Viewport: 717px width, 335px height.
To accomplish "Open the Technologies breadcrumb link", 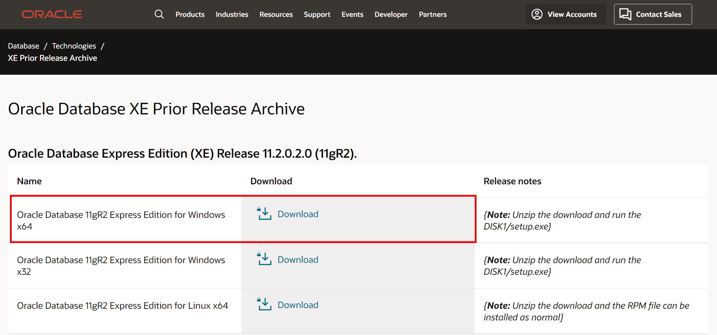I will [x=74, y=46].
